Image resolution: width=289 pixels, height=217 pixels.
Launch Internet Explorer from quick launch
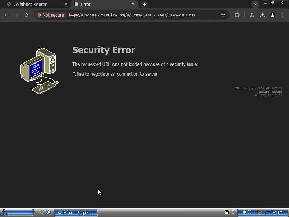[42, 212]
